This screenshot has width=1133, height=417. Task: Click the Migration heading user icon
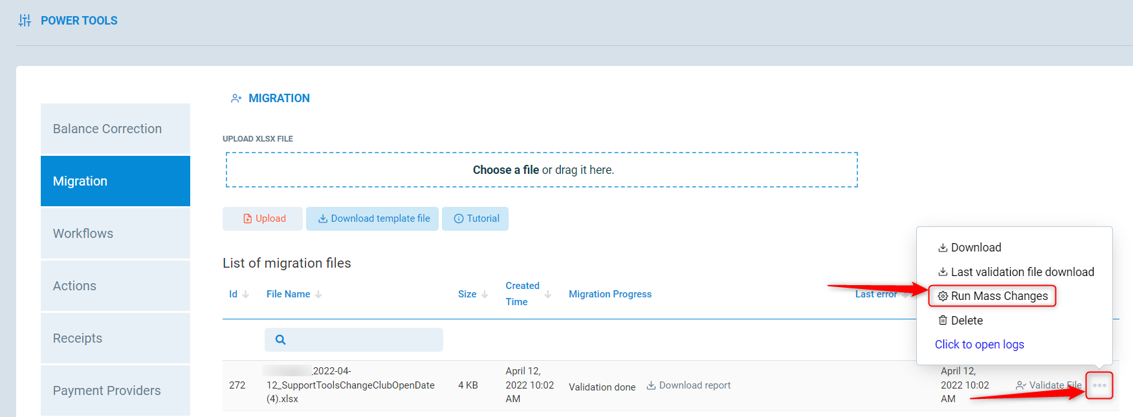tap(236, 98)
